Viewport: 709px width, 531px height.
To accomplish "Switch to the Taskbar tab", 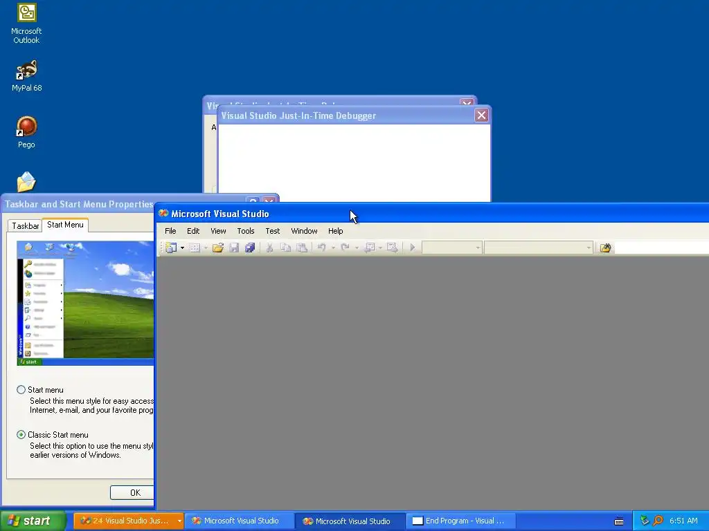I will pyautogui.click(x=26, y=226).
